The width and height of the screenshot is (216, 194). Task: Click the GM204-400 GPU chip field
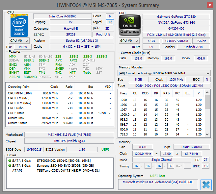coord(176,29)
